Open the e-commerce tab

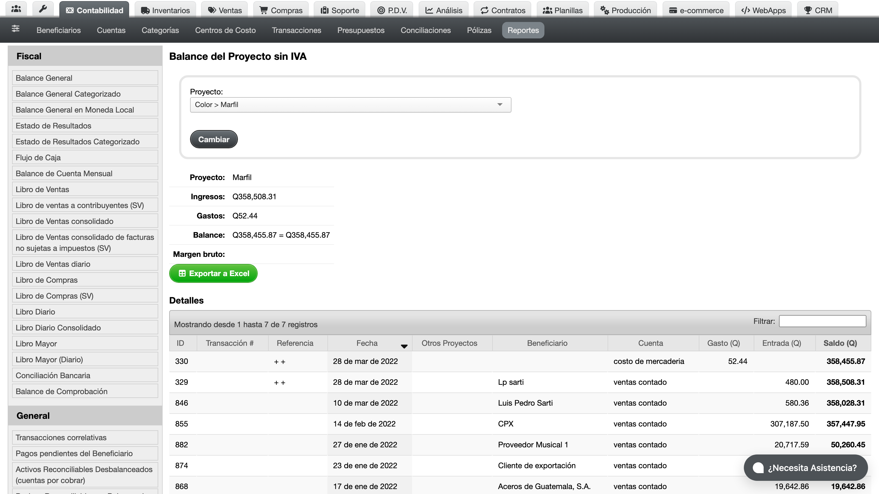(x=696, y=10)
